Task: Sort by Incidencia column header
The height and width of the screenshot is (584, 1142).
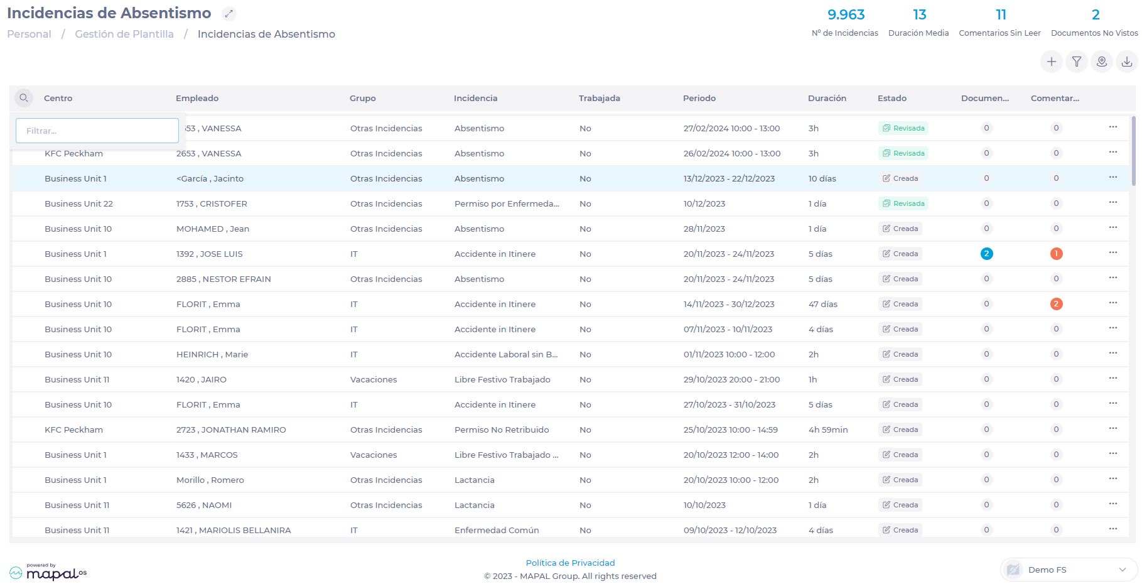Action: coord(475,98)
